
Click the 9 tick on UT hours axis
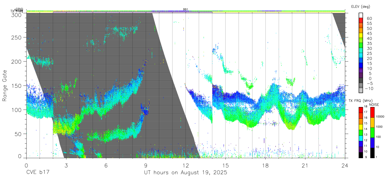coord(146,165)
